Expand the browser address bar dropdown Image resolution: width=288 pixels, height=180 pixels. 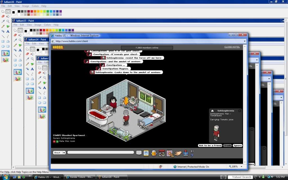245,41
